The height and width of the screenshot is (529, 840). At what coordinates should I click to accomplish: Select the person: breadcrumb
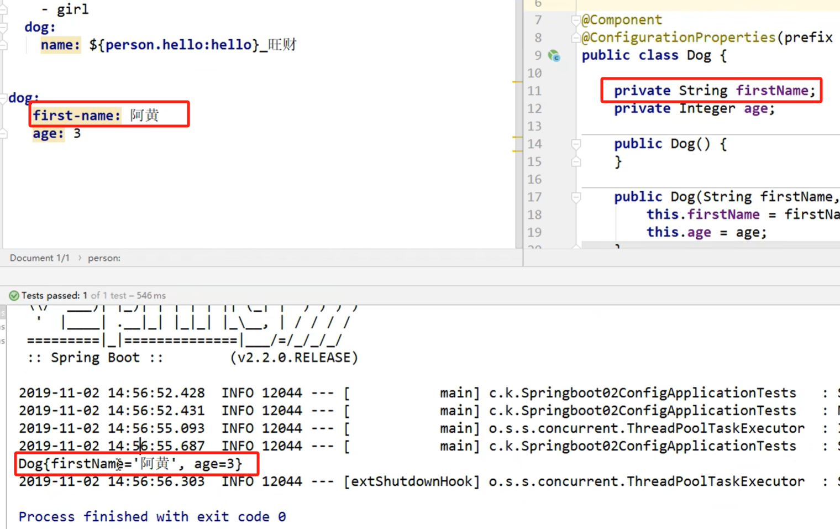(104, 258)
